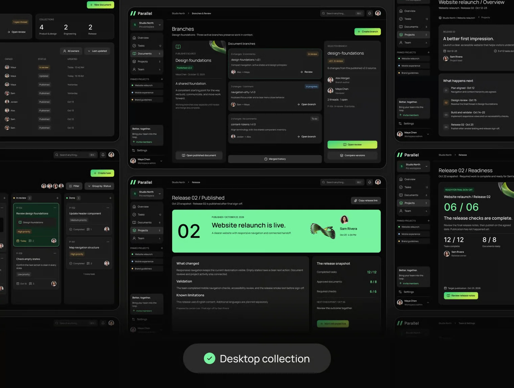Click the profile avatar beside the bell in task board window
The width and height of the screenshot is (514, 388).
point(111,155)
